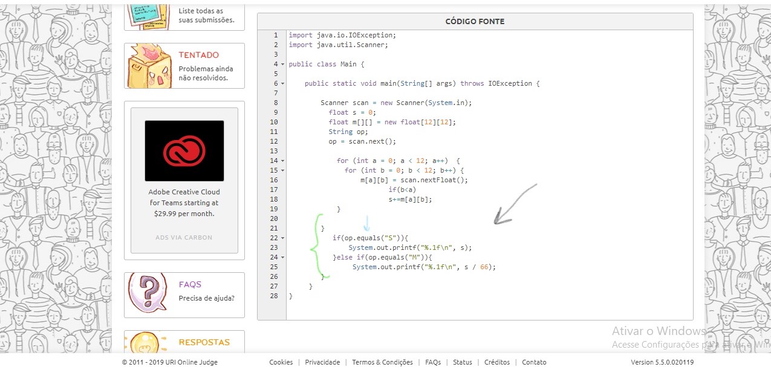Click the Adobe Creative Cloud logo ad
771x370 pixels.
pyautogui.click(x=184, y=151)
